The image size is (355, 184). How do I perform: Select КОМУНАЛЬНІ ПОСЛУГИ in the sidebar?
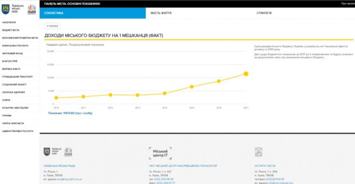click(15, 46)
